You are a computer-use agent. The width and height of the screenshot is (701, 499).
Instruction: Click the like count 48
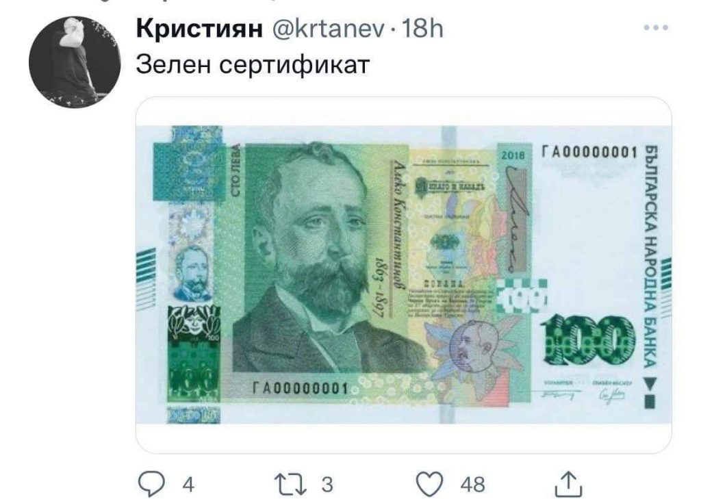(x=472, y=485)
